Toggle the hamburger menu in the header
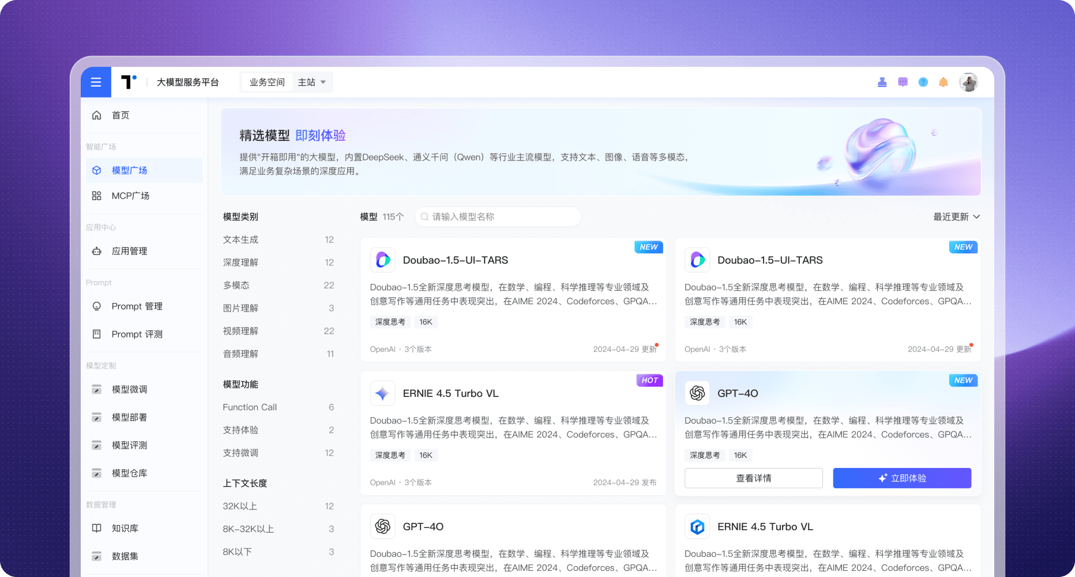The height and width of the screenshot is (577, 1075). [96, 82]
